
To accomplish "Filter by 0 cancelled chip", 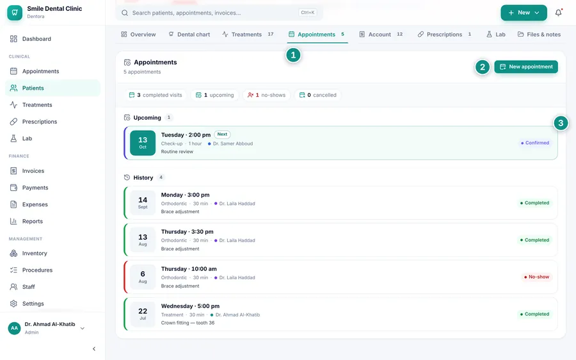I will click(317, 95).
